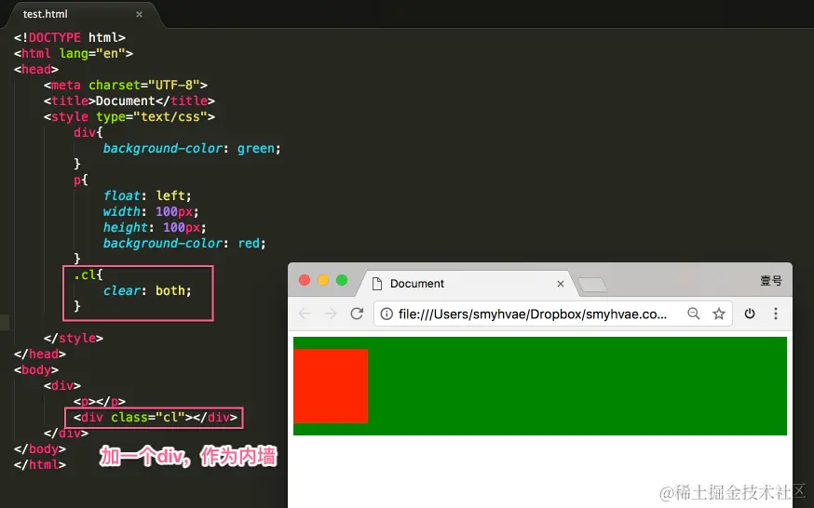Image resolution: width=814 pixels, height=508 pixels.
Task: Click the "<p></p>" line
Action: point(99,401)
